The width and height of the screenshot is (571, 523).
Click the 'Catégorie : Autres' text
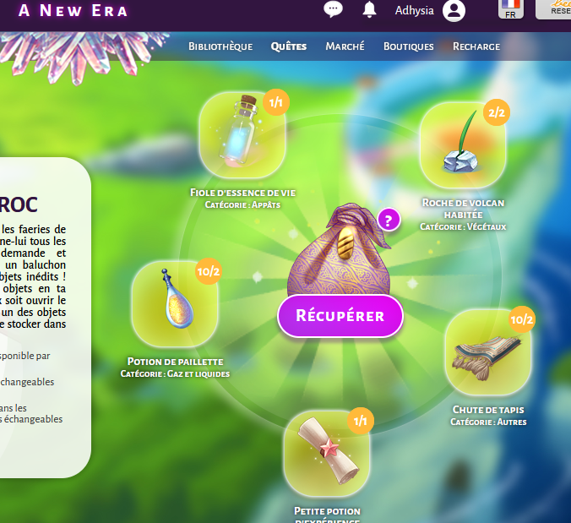click(x=488, y=422)
